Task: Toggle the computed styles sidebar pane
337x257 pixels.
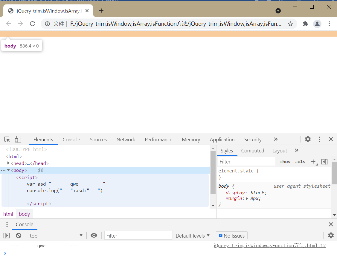Action: [324, 162]
